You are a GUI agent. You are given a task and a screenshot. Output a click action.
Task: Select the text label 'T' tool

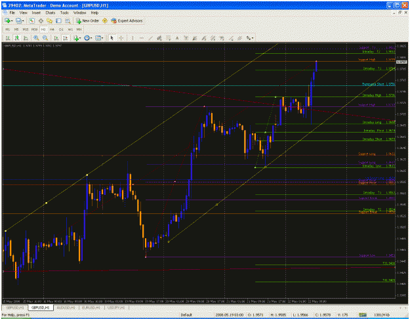tap(186, 38)
